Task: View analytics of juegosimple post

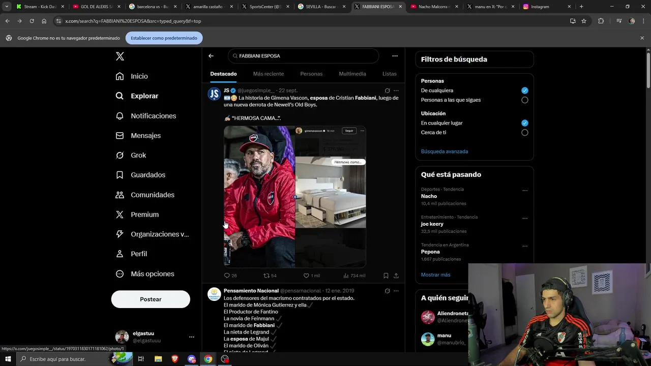Action: point(354,276)
